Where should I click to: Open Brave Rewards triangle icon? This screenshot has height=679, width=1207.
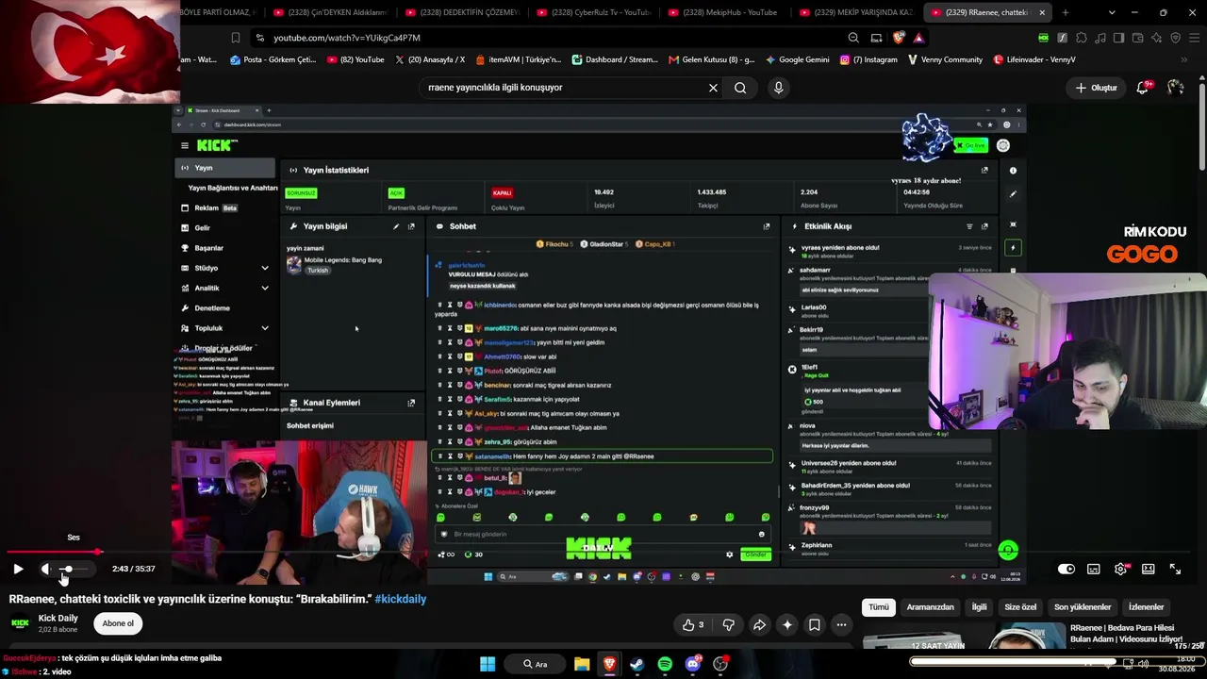[918, 38]
